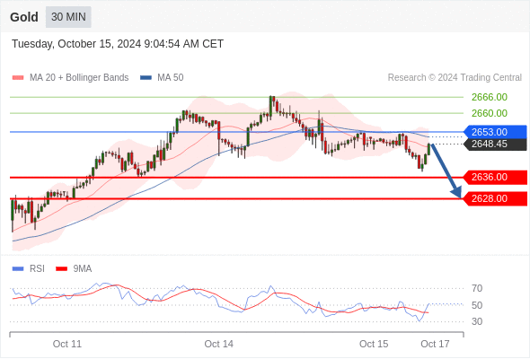Open the Research © 2024 Trading Central credit
The width and height of the screenshot is (530, 359).
pos(455,78)
